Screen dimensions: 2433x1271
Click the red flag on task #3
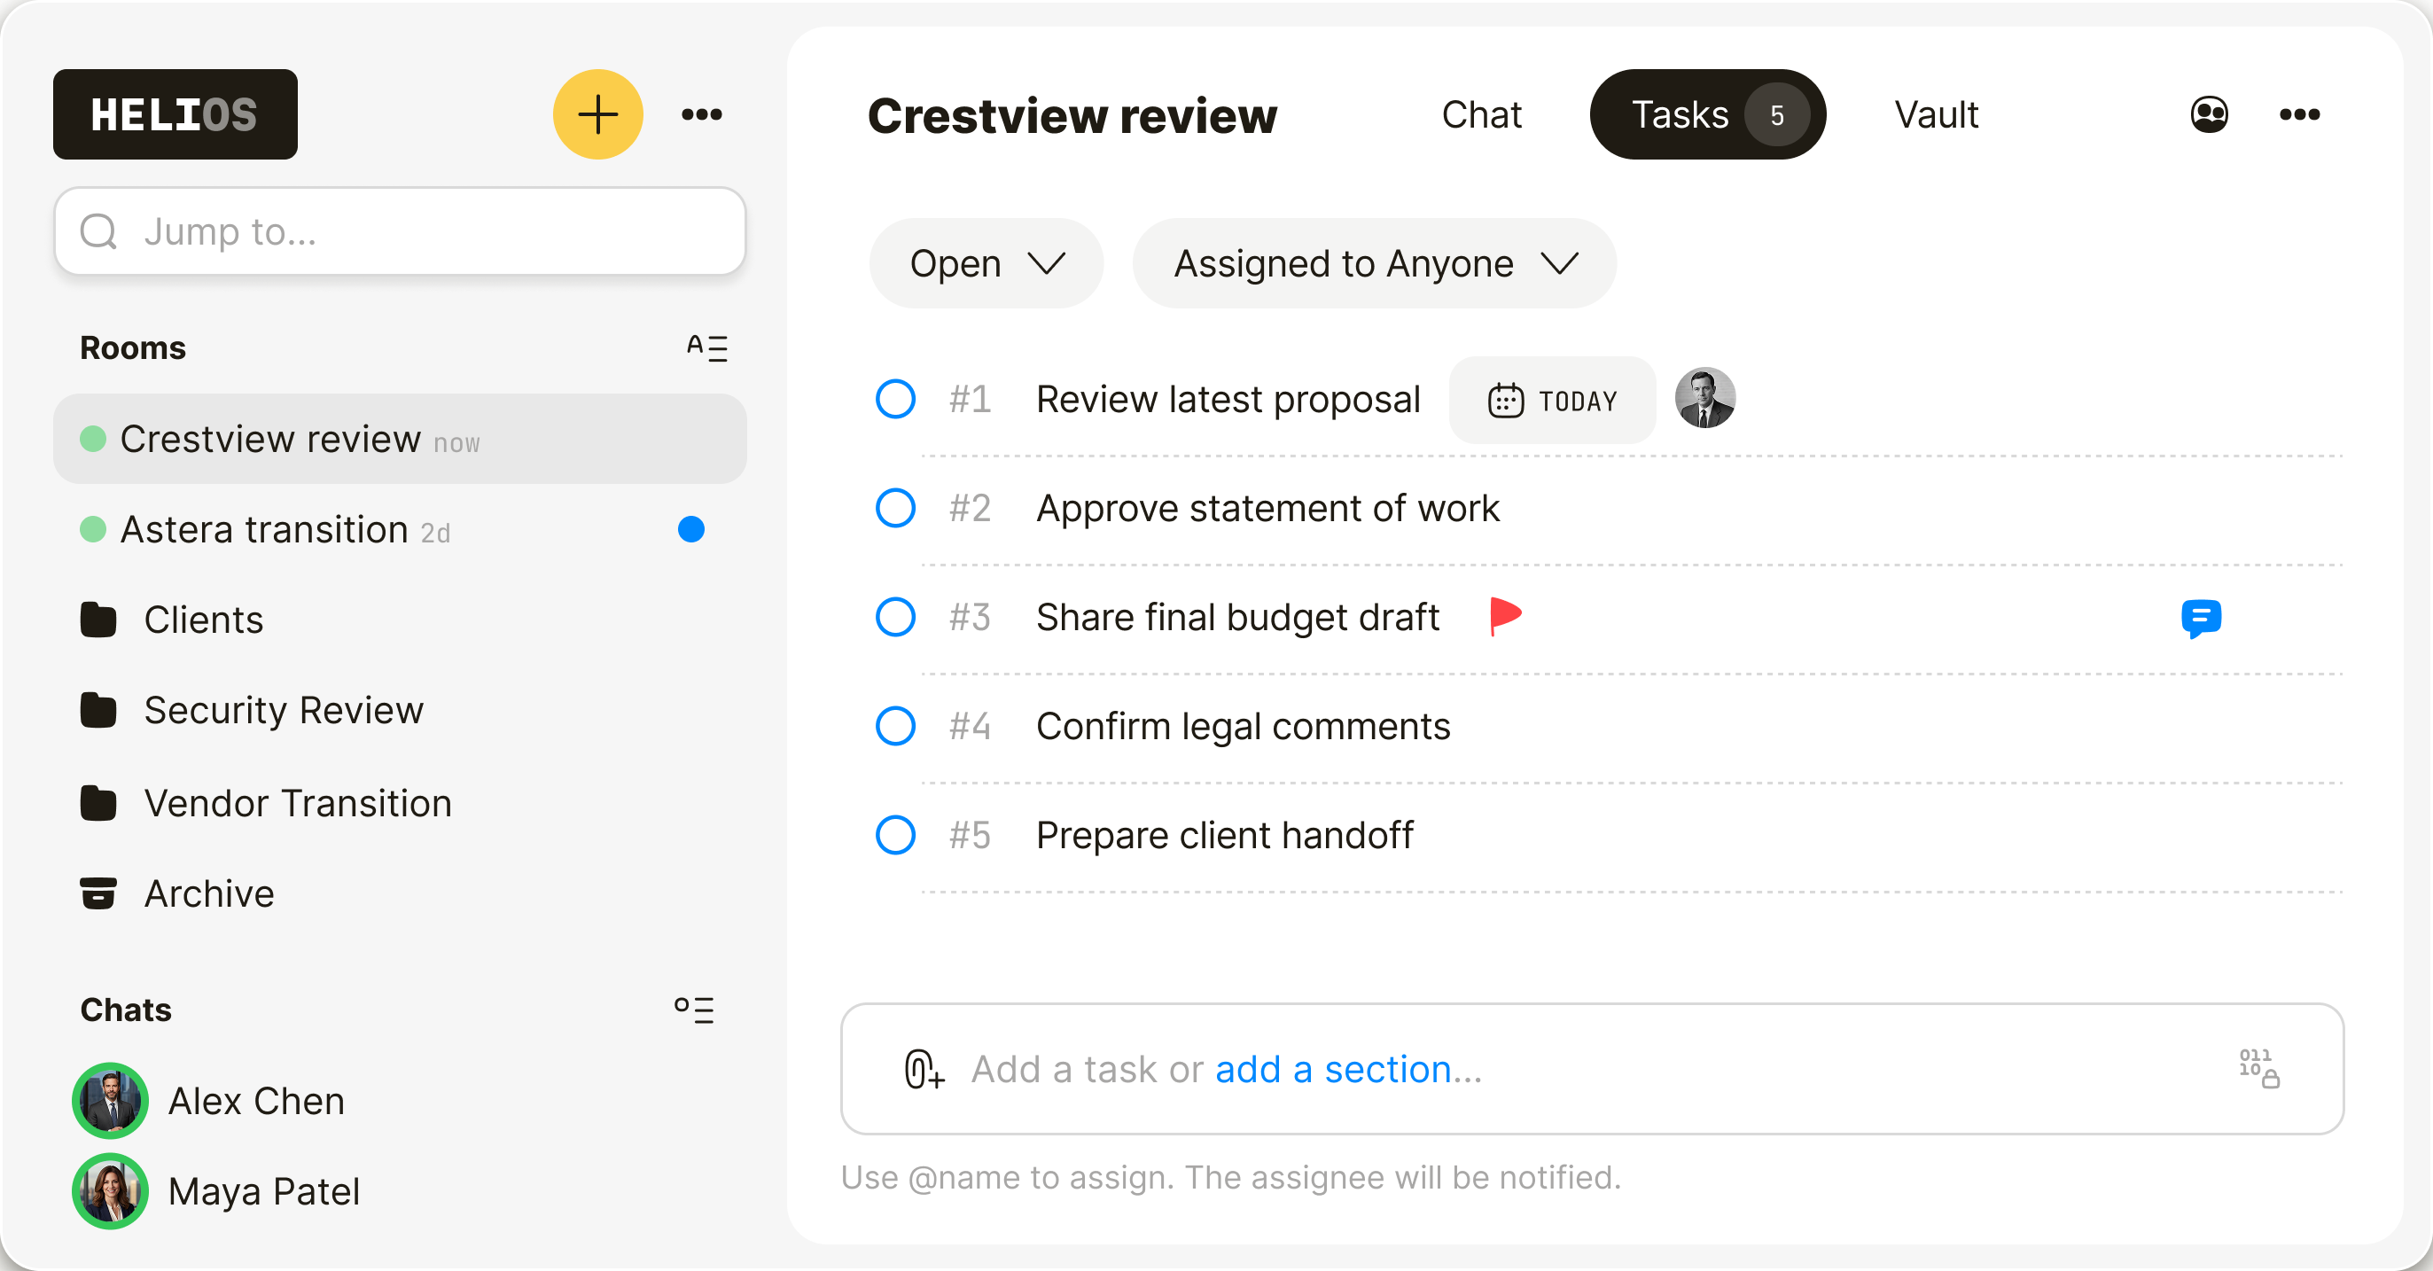tap(1505, 616)
